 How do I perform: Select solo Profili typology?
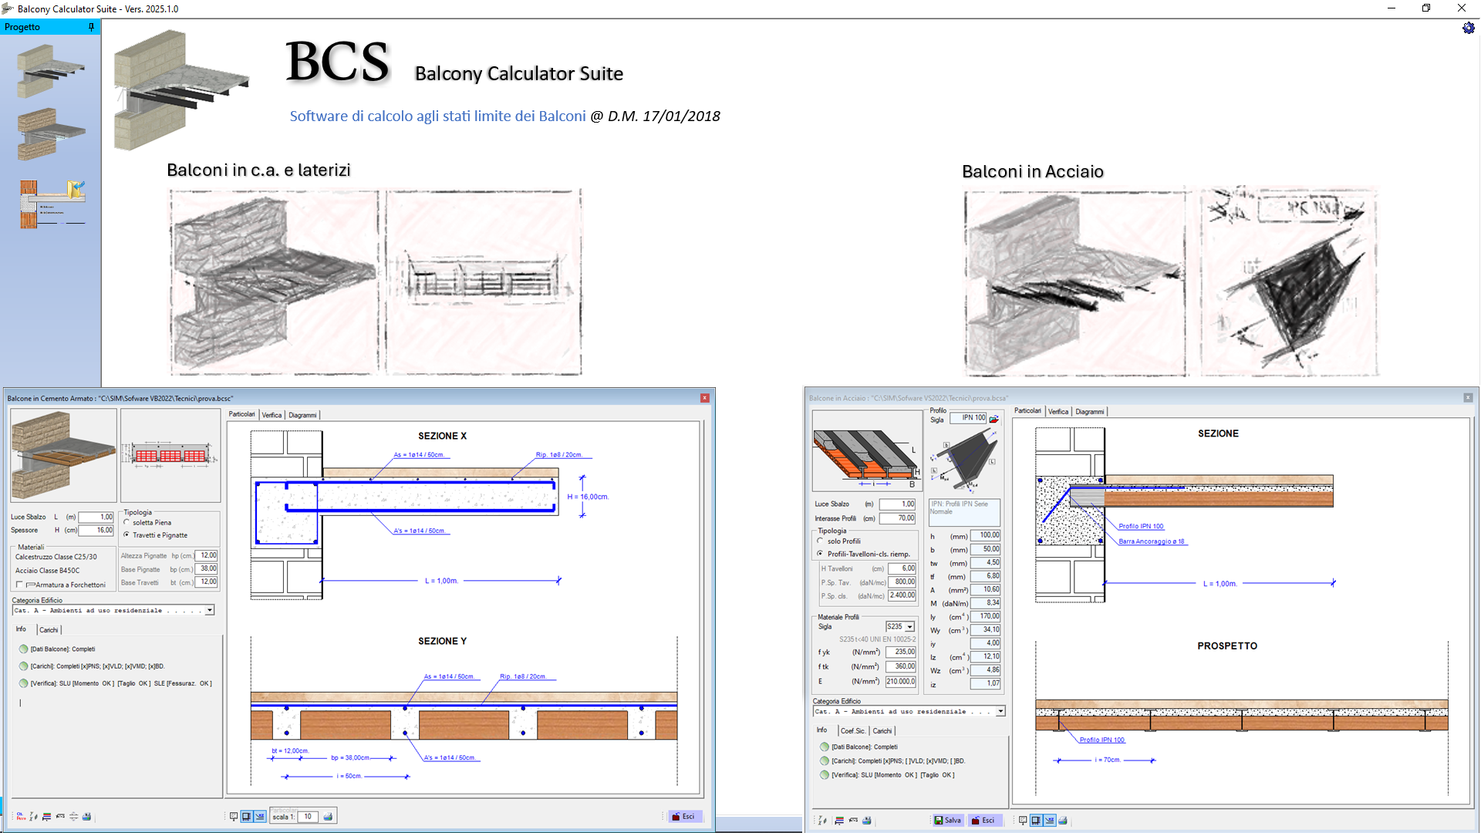[x=838, y=541]
